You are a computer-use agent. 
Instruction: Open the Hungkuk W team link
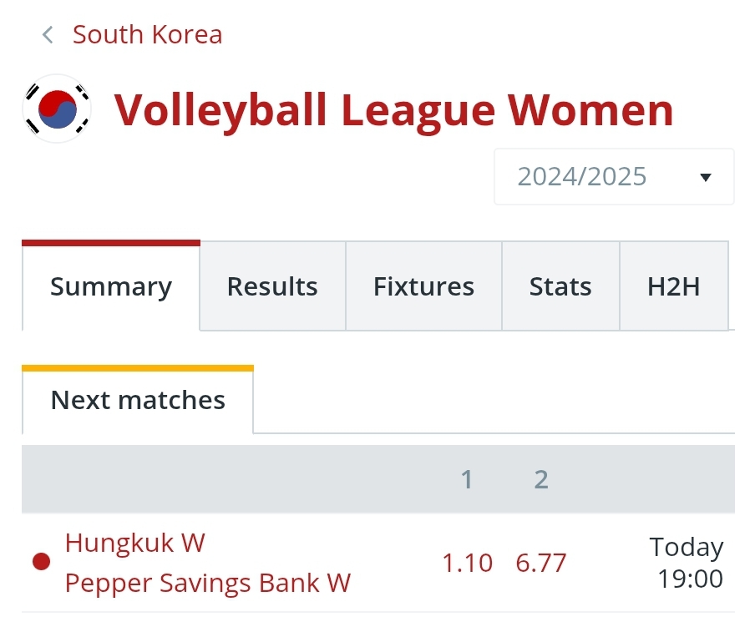(x=135, y=544)
